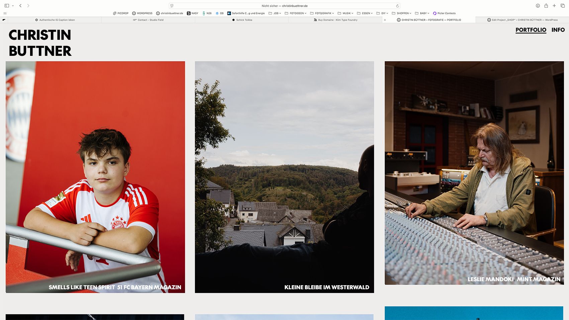This screenshot has width=569, height=320.
Task: Expand the FOTOIDEEN bookmarks folder
Action: [x=296, y=13]
